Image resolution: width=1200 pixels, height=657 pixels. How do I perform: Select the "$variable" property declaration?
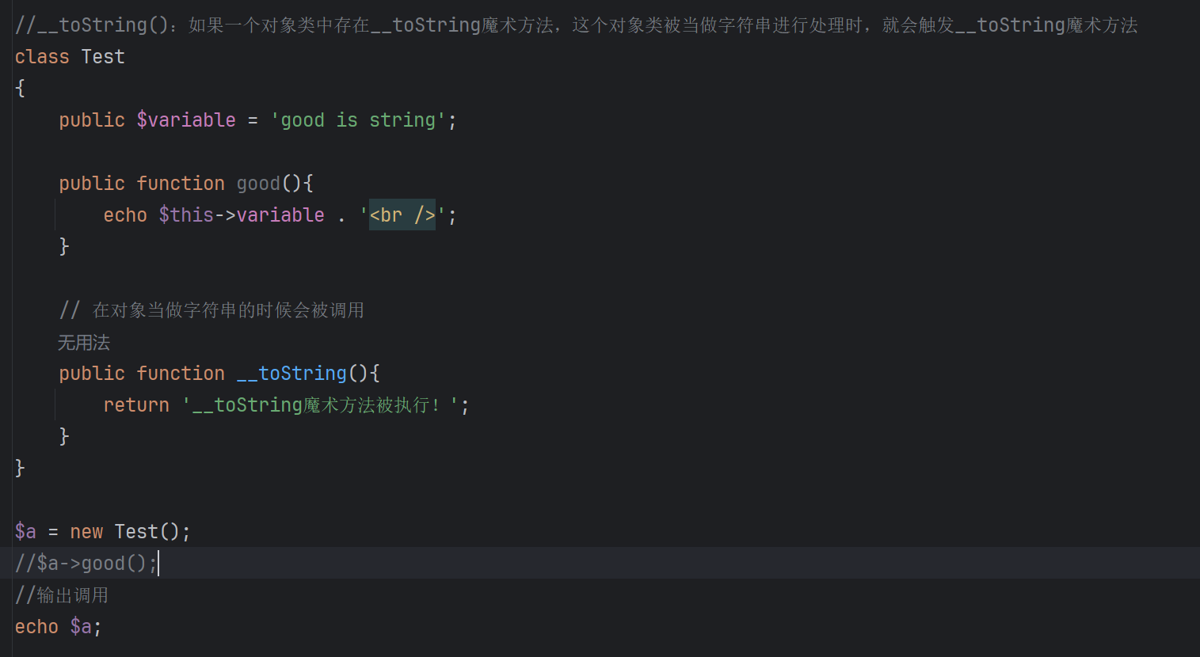186,120
